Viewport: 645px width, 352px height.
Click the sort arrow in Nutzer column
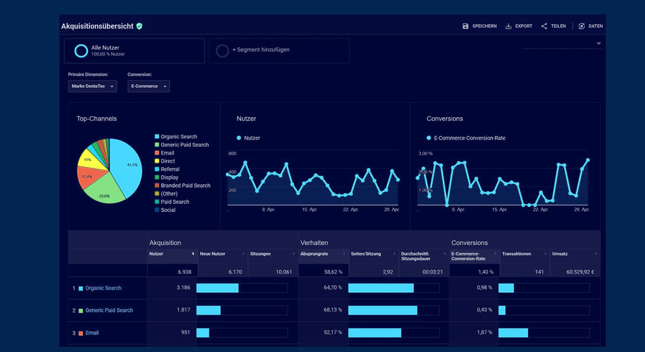(x=193, y=254)
